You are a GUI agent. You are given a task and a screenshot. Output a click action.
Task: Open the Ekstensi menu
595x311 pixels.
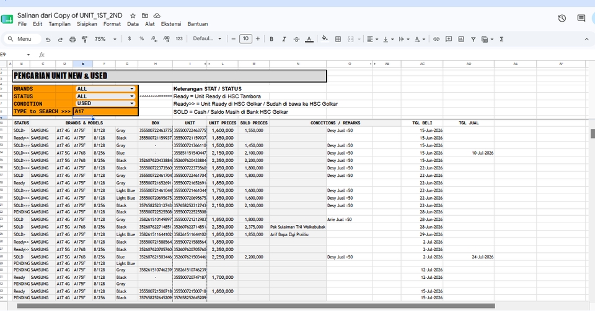pyautogui.click(x=171, y=24)
